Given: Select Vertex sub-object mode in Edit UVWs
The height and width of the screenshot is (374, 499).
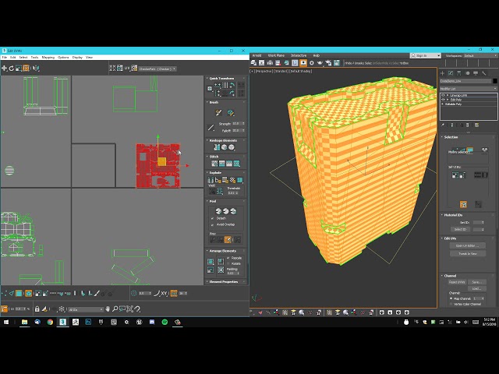Looking at the screenshot, I should tap(4, 293).
